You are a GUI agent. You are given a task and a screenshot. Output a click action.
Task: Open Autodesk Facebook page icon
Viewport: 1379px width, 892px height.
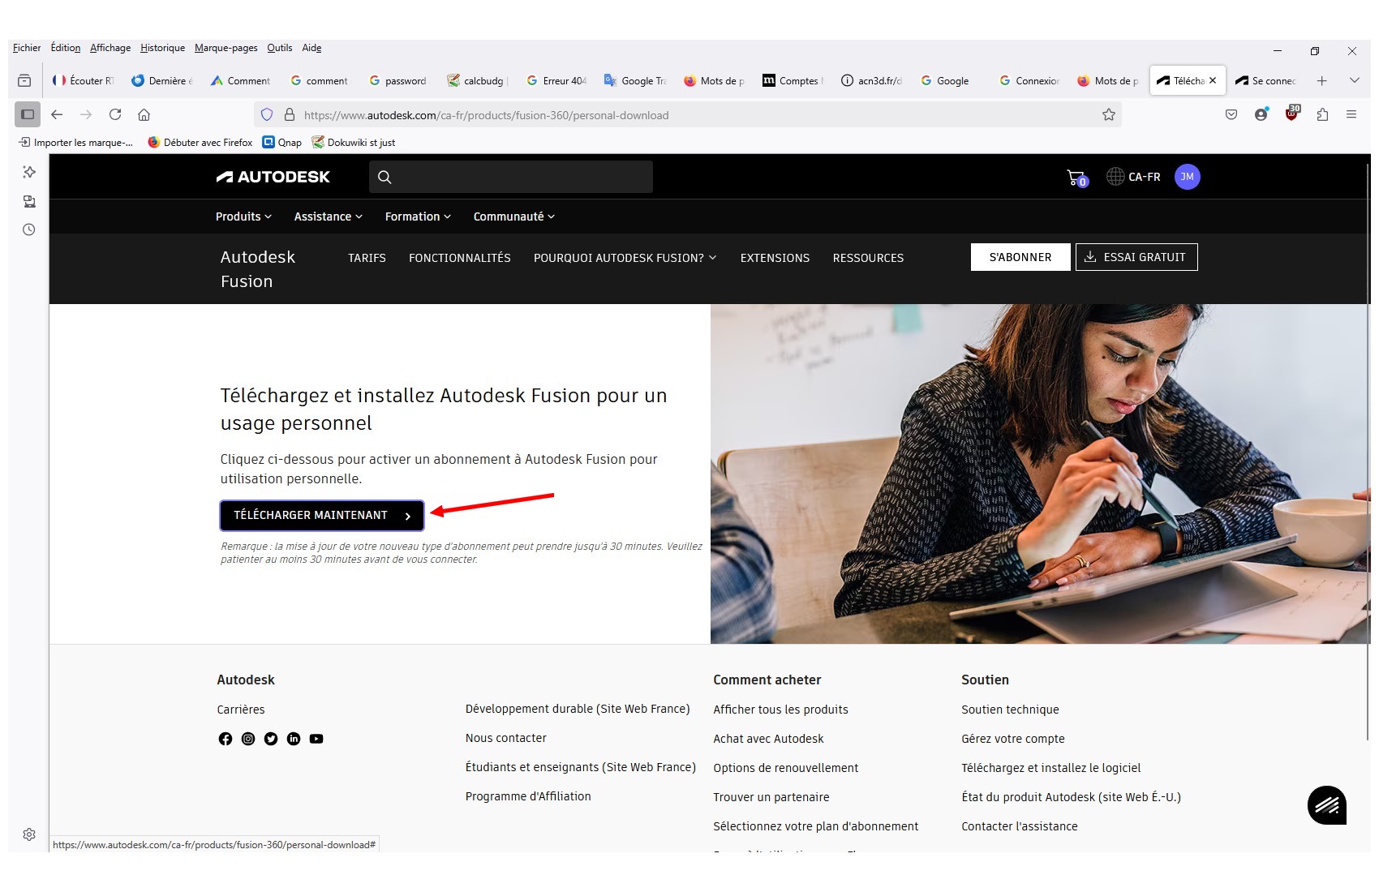click(x=226, y=739)
